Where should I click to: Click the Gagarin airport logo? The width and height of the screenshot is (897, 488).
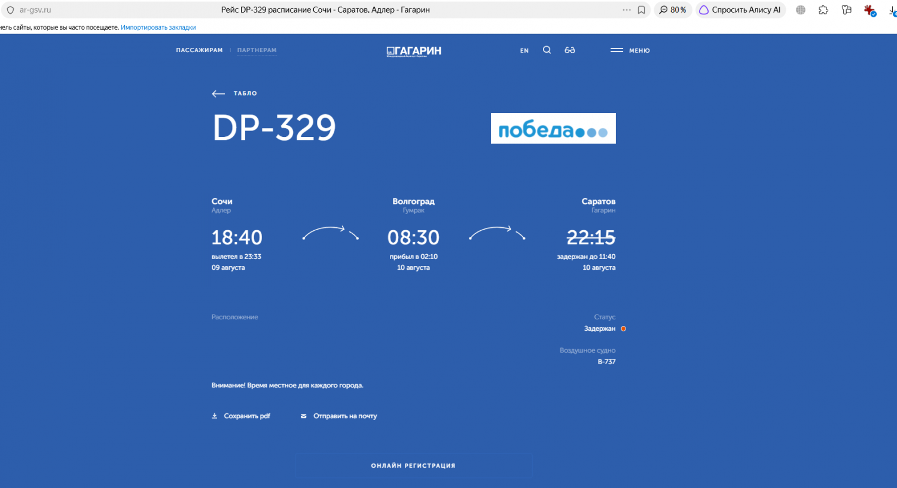pos(414,51)
